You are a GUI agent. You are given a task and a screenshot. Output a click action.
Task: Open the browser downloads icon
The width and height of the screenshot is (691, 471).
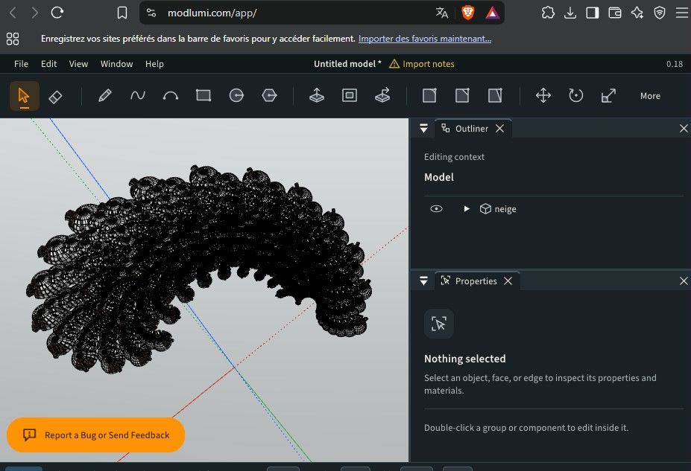click(x=569, y=13)
